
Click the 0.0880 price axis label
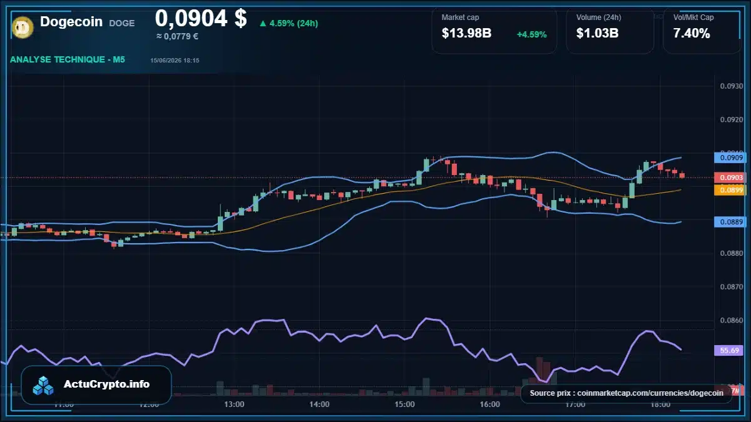point(730,253)
